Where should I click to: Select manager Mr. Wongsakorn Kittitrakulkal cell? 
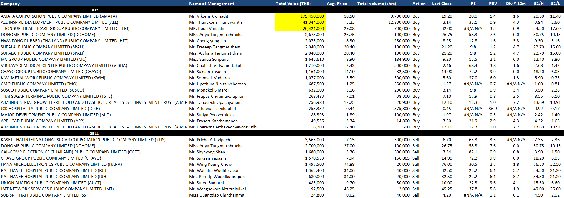[x=217, y=189]
